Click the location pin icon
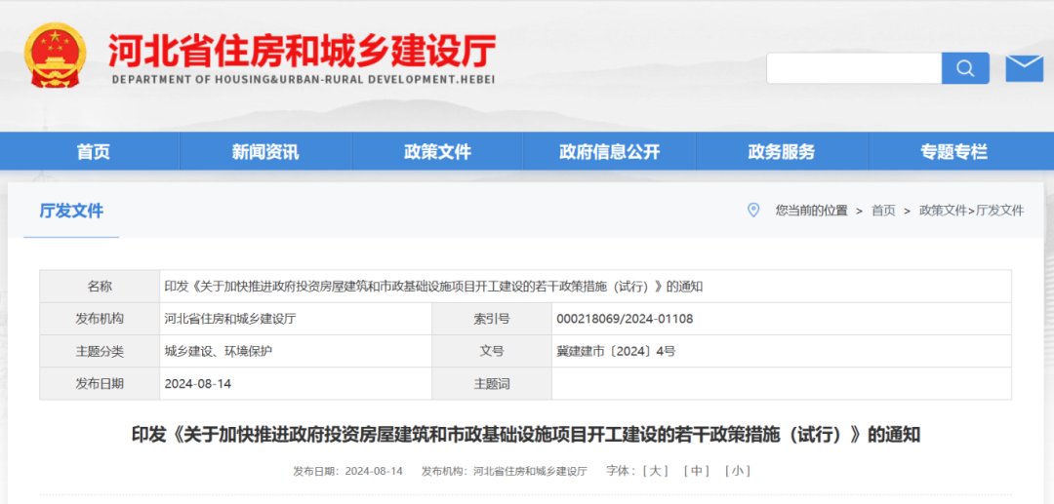 [x=752, y=210]
